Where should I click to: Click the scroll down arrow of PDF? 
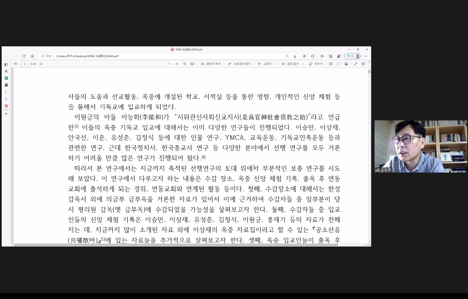[x=369, y=241]
